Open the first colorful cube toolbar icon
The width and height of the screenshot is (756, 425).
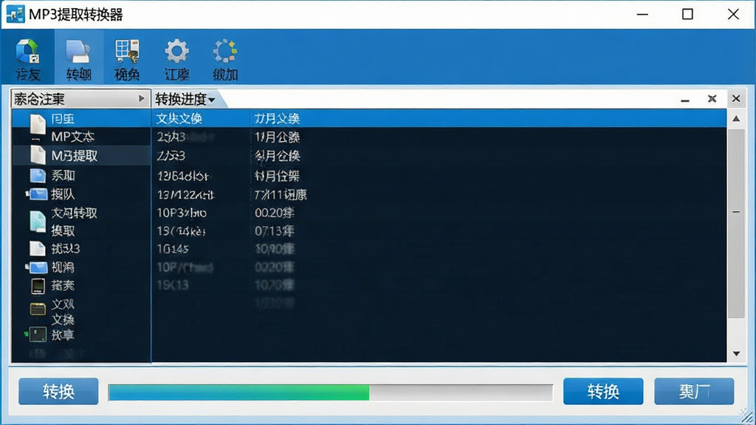[x=27, y=51]
